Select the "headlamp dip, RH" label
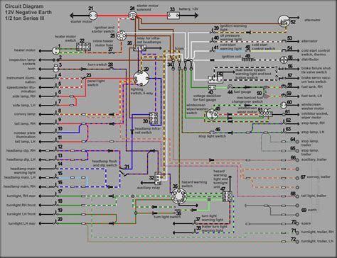 coord(21,150)
